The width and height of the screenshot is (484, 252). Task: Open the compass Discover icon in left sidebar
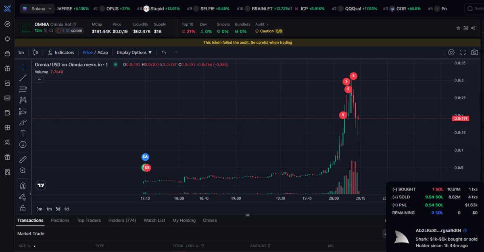click(7, 24)
